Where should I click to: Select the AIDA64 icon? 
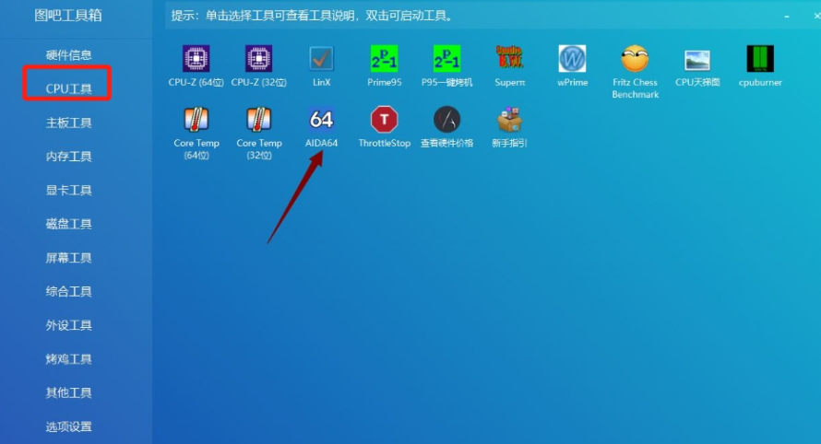click(321, 119)
